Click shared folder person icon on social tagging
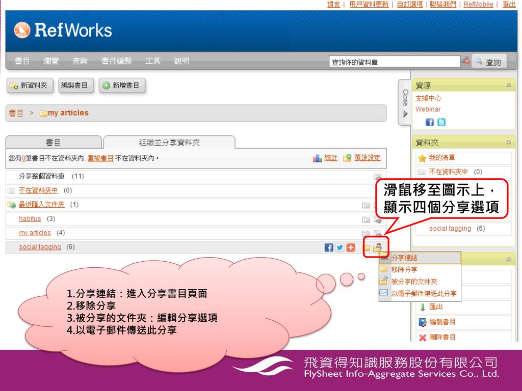The image size is (522, 391). coord(378,247)
